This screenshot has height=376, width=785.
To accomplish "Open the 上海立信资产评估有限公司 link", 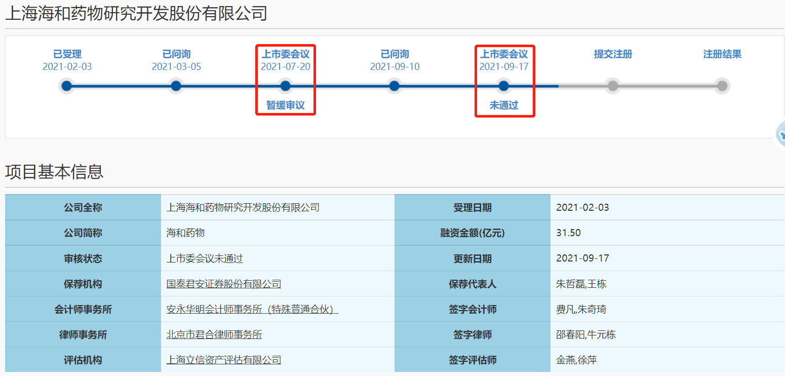I will point(224,360).
